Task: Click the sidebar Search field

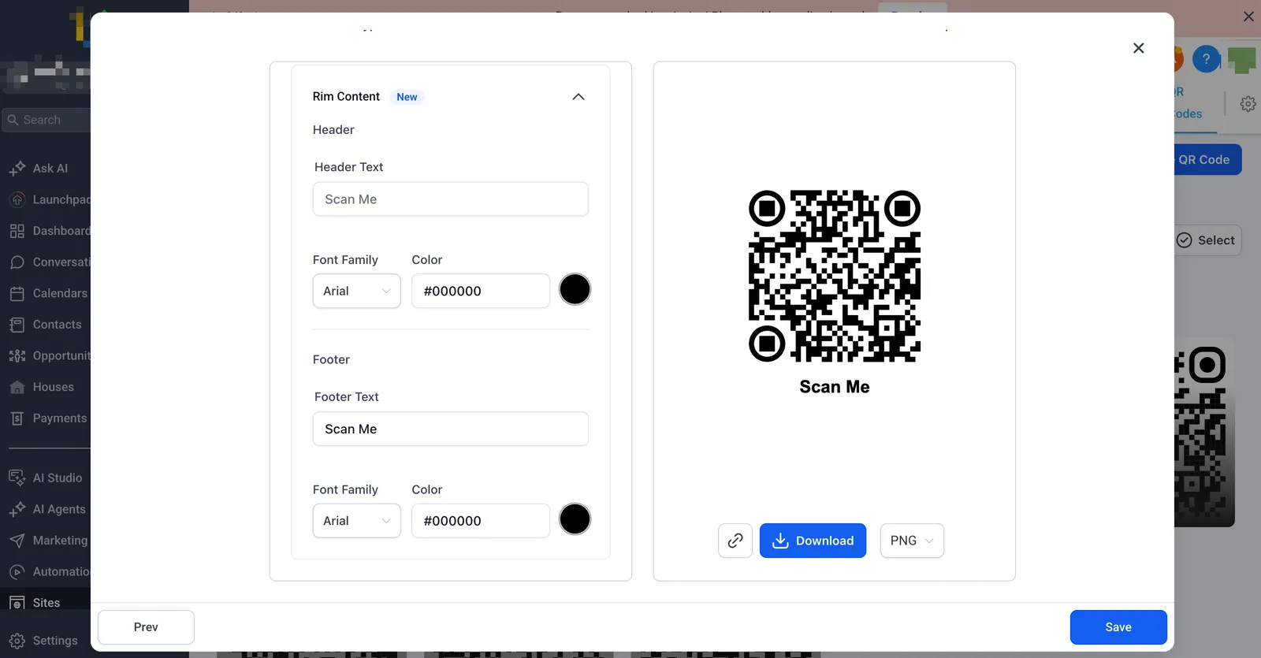Action: pos(47,120)
